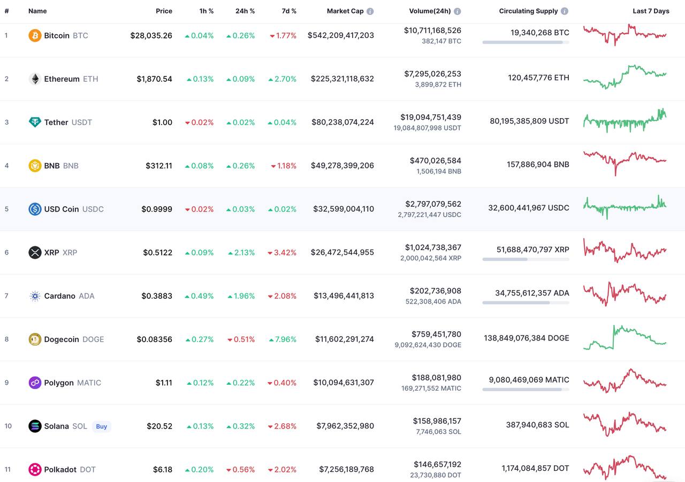Open the Volume(24h) info icon

(x=457, y=11)
